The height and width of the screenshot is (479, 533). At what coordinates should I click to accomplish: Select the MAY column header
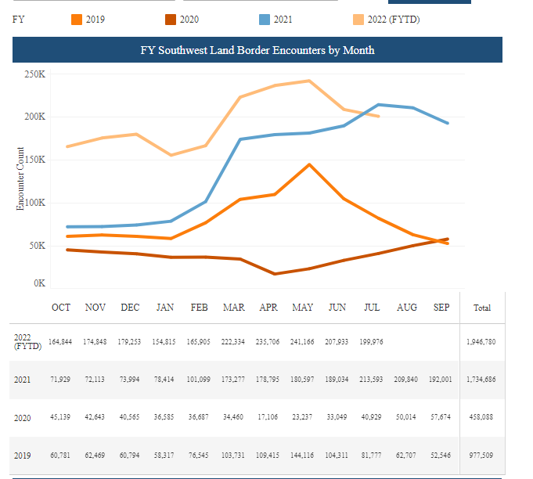[303, 308]
